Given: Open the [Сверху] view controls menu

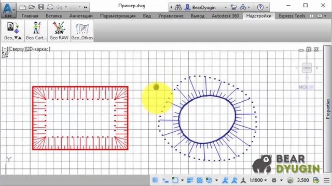Looking at the screenshot, I should click(x=17, y=49).
